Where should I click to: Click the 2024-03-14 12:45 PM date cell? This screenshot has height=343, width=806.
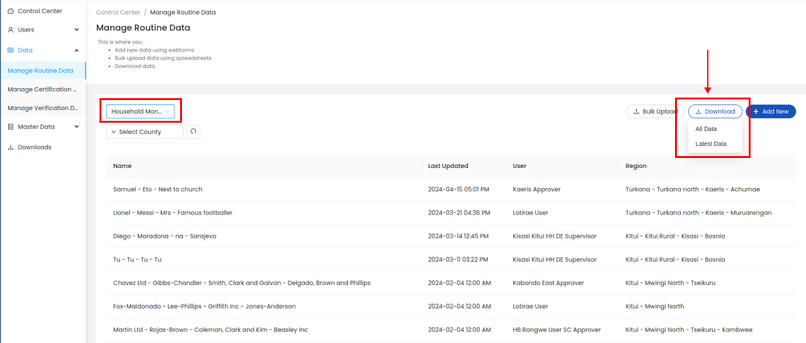pyautogui.click(x=458, y=236)
